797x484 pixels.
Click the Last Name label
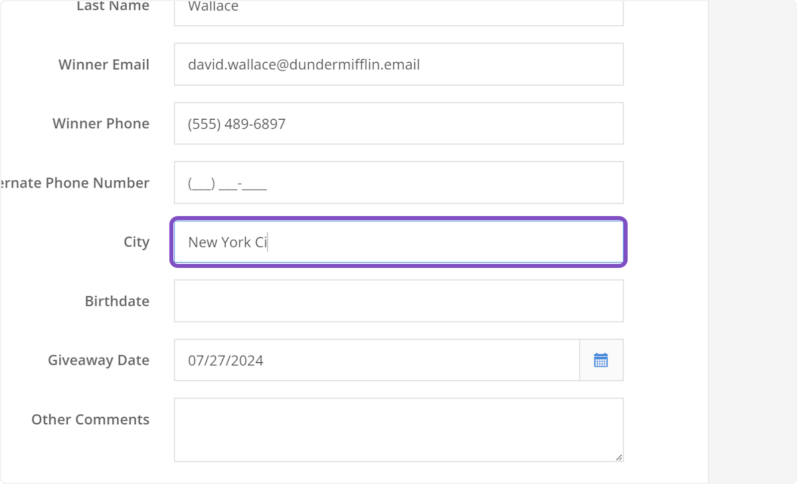click(x=113, y=7)
